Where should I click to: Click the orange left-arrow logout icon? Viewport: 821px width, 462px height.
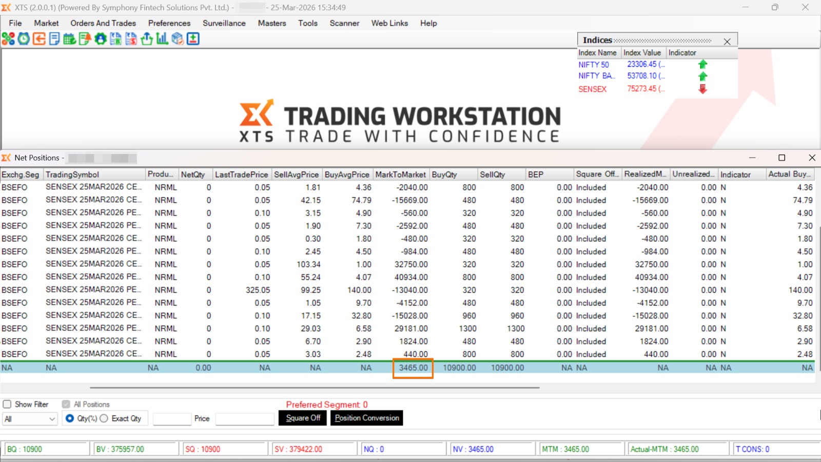click(39, 39)
